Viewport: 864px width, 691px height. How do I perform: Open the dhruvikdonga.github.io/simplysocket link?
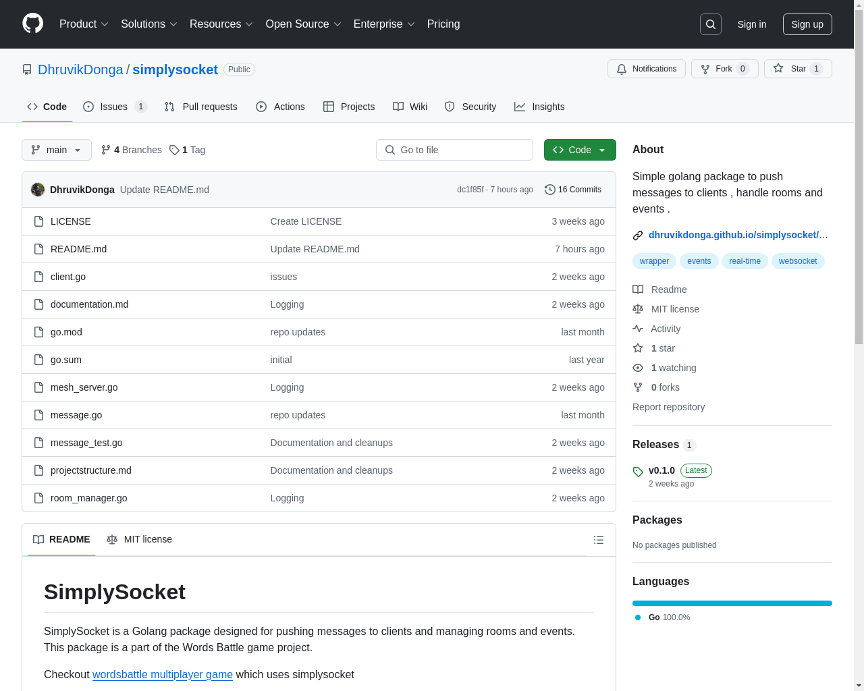click(x=738, y=235)
